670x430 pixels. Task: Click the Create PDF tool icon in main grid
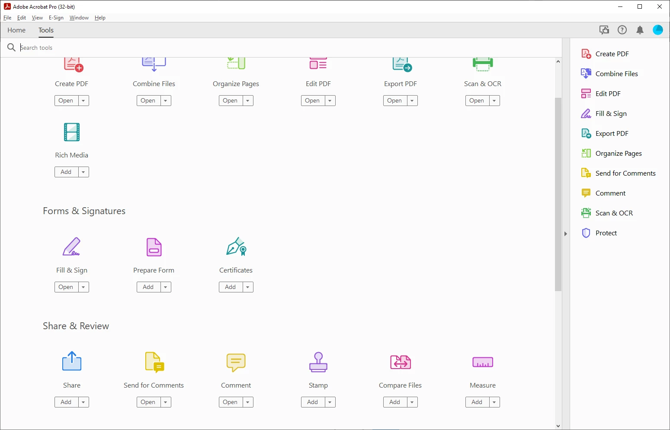[x=73, y=64]
